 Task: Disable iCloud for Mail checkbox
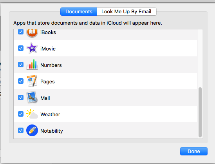tap(21, 97)
